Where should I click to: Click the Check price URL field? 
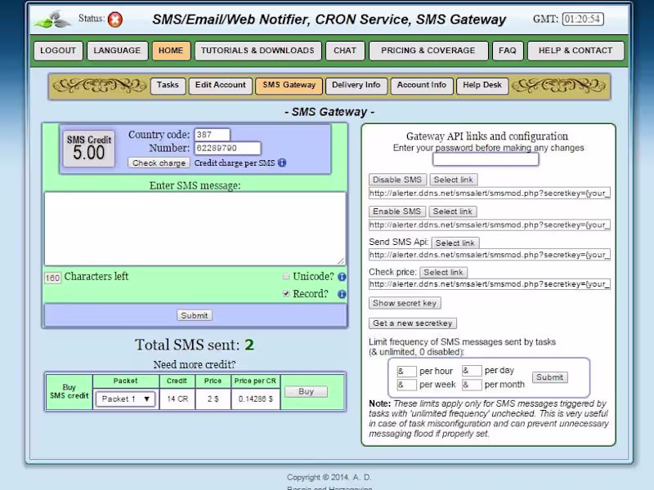point(490,284)
